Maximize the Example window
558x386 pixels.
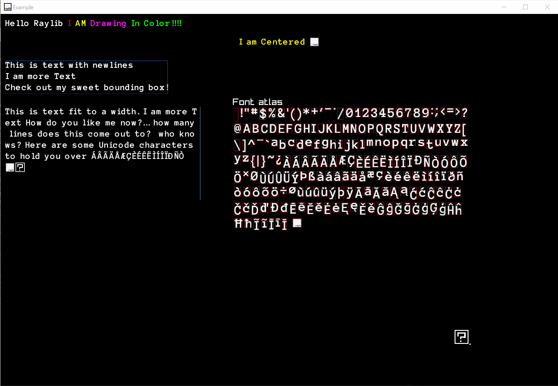(525, 7)
